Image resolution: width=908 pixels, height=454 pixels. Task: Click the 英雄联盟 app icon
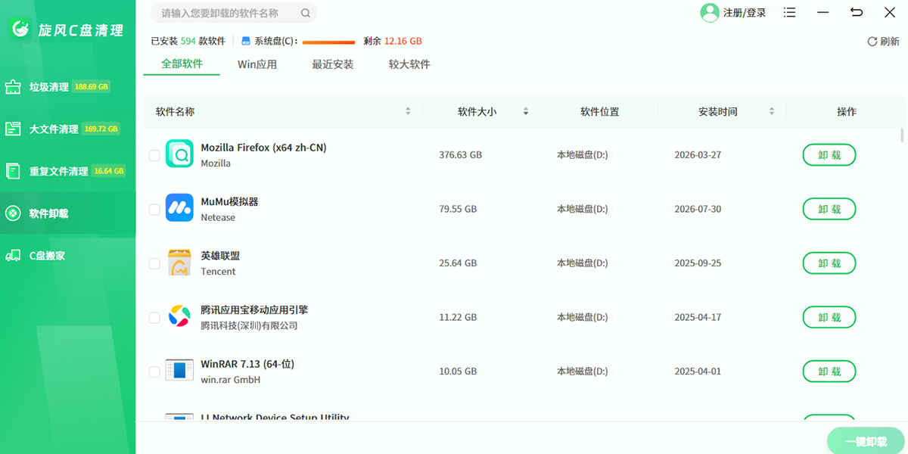point(179,262)
